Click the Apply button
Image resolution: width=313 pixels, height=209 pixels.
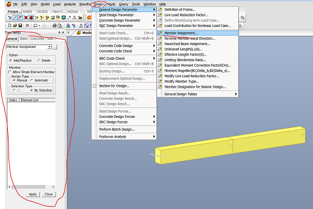[33, 194]
